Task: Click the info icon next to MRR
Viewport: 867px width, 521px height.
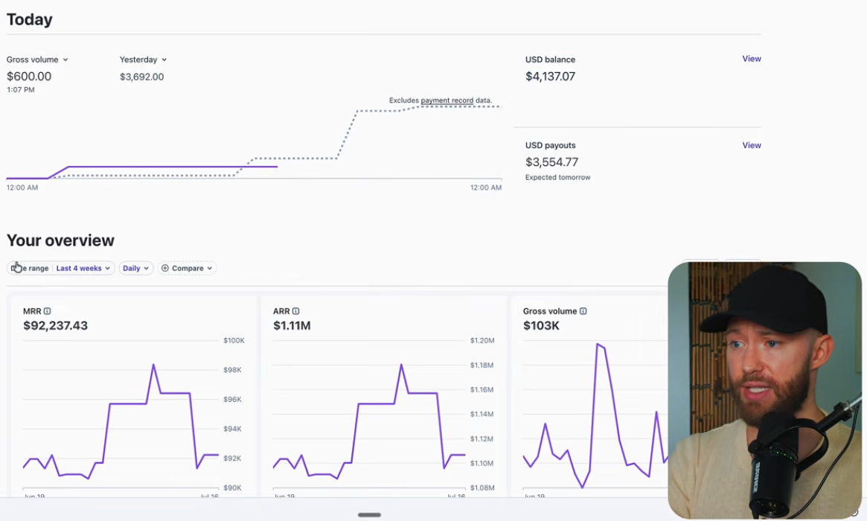Action: pos(48,311)
